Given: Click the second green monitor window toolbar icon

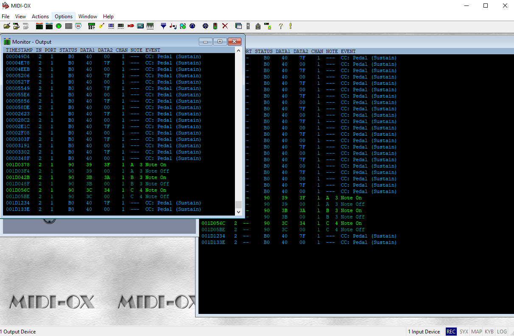Looking at the screenshot, I should click(x=49, y=26).
